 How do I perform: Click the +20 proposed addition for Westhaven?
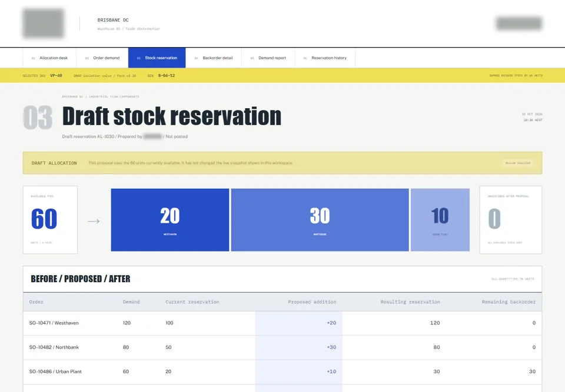pos(331,323)
